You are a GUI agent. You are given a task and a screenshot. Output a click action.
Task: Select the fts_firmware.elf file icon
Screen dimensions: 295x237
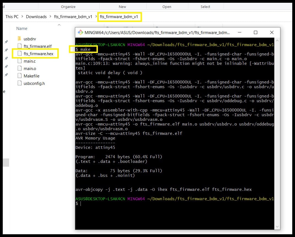point(20,46)
